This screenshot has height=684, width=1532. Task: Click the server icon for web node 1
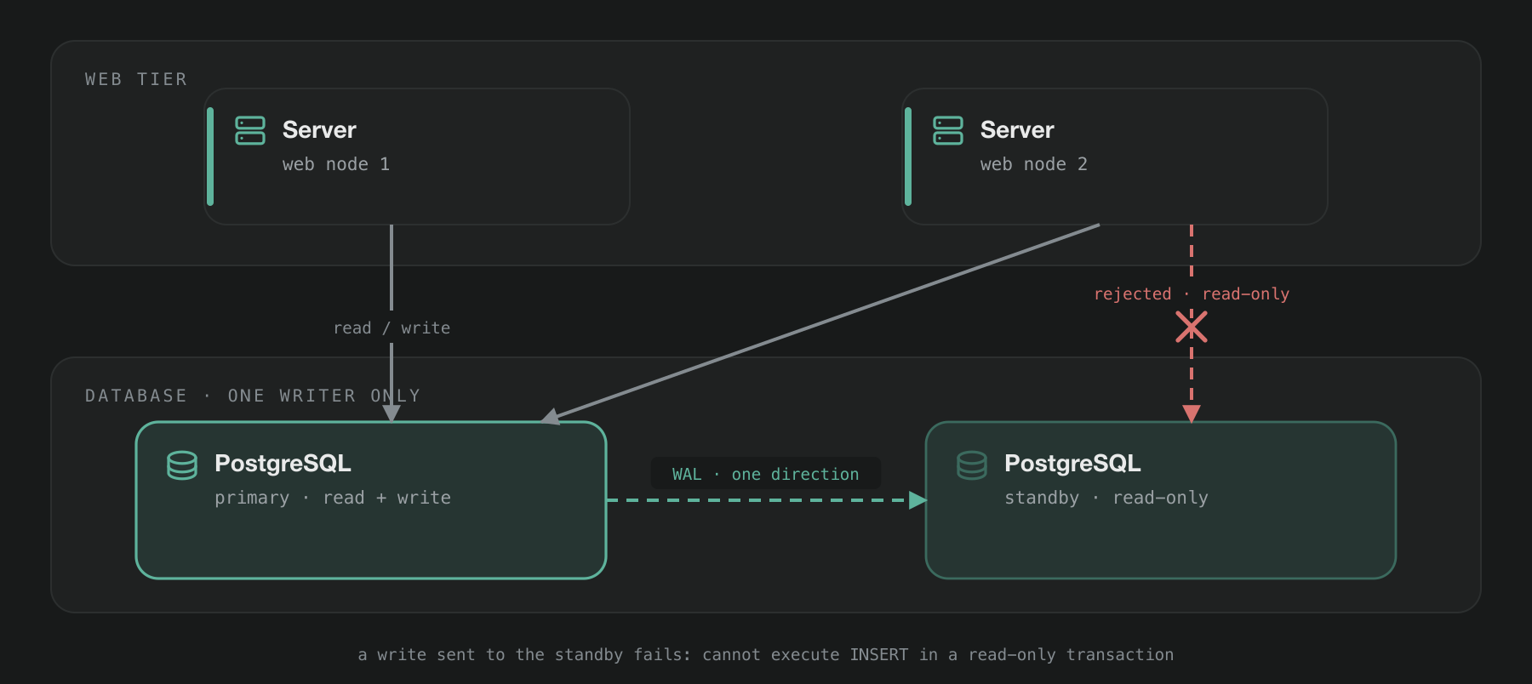click(250, 130)
